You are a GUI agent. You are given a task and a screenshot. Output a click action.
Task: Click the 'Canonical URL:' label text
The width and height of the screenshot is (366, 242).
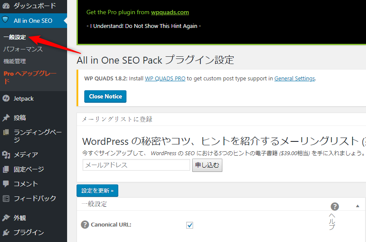111,225
